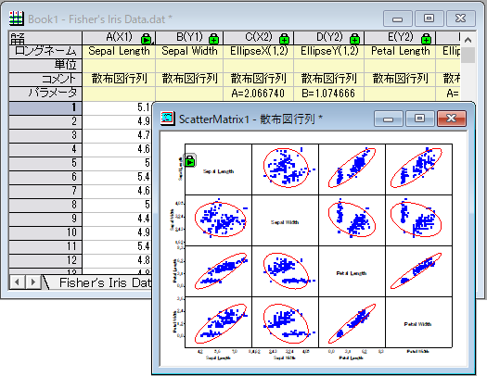The height and width of the screenshot is (376, 487).
Task: Click sheet tab scroll left arrow
Action: [x=18, y=282]
